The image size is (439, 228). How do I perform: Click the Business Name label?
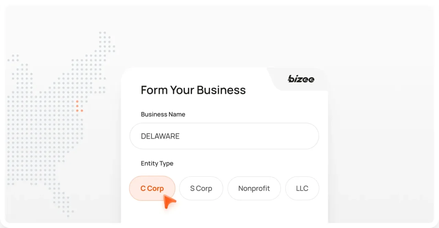click(163, 114)
